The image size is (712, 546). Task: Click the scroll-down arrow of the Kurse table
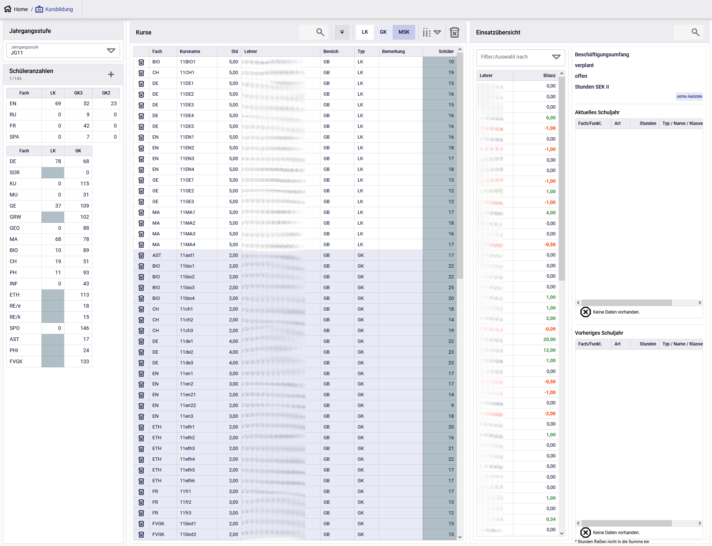point(460,537)
